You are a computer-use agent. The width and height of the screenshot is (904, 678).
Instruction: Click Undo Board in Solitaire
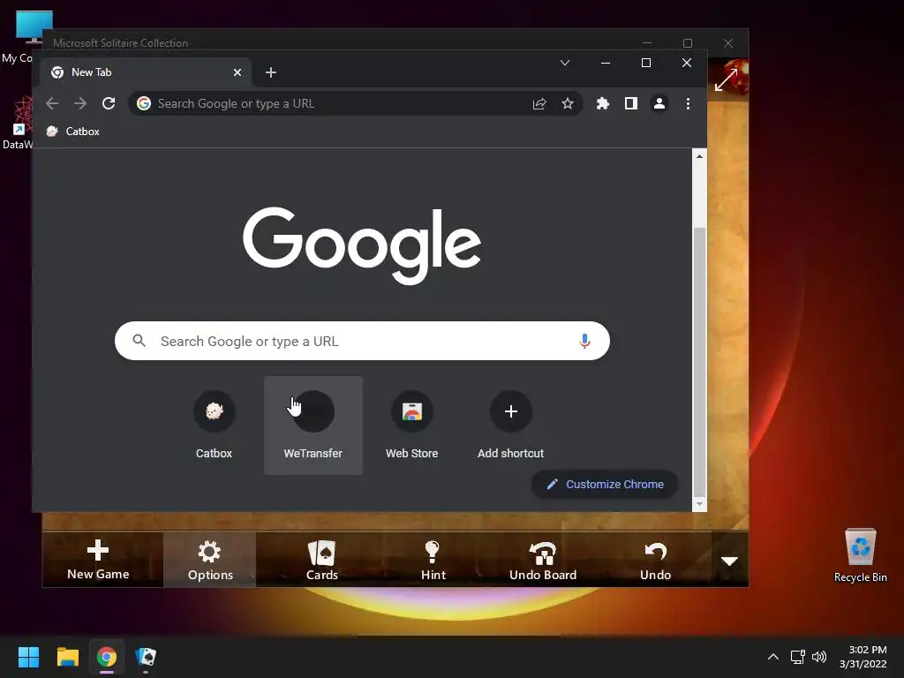point(543,559)
